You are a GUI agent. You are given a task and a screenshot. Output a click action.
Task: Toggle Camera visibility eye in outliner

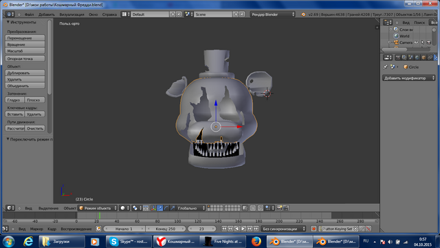(x=417, y=43)
